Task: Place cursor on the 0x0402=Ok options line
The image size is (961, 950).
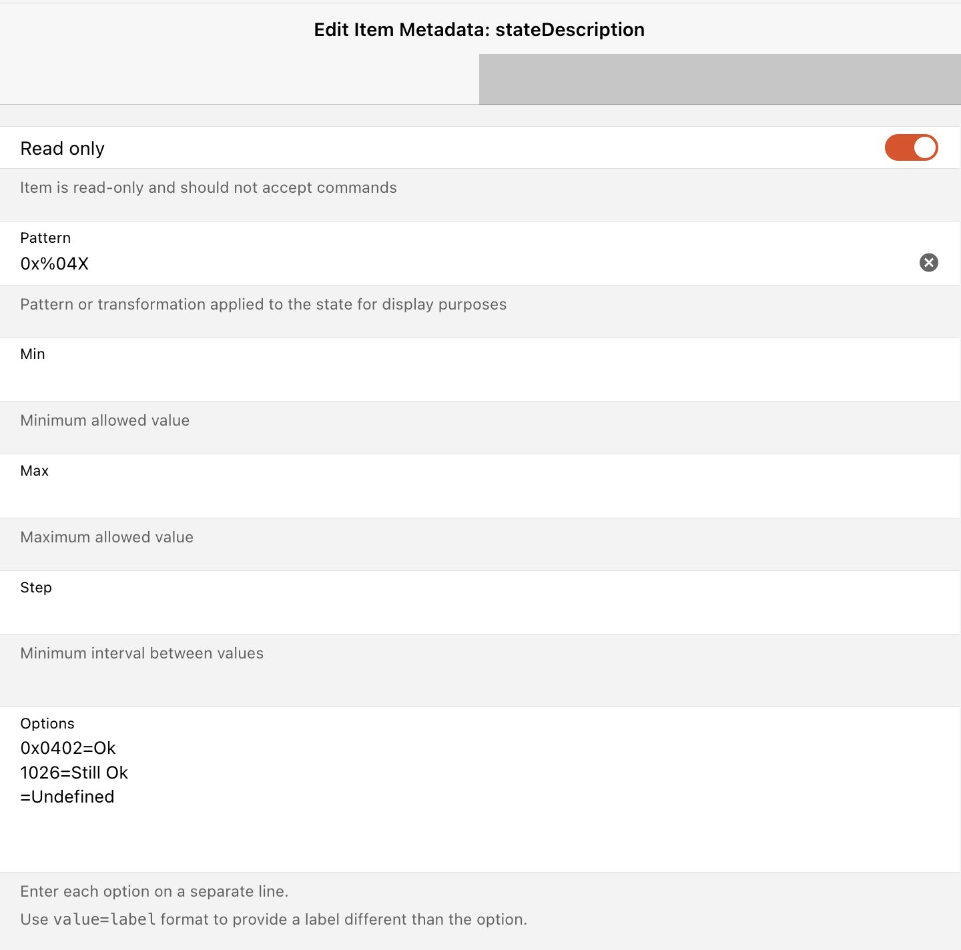Action: tap(68, 748)
